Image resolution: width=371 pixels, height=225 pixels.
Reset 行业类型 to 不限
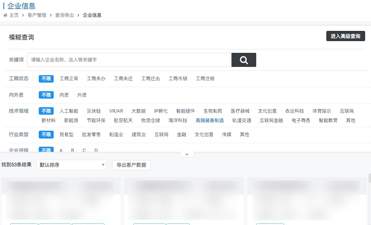coord(46,135)
